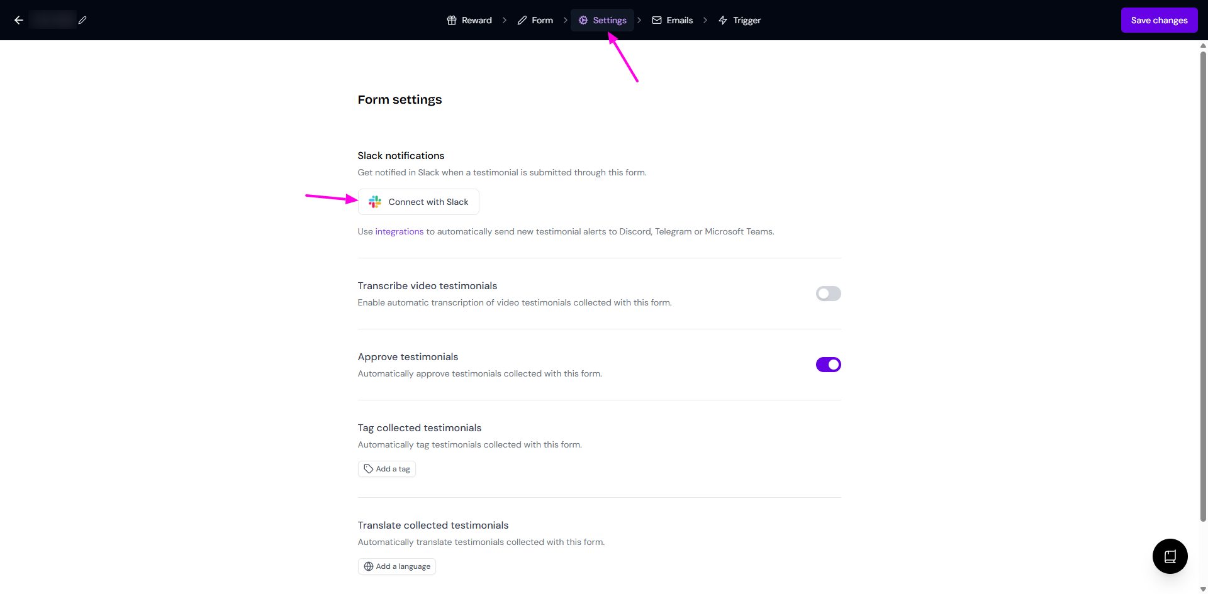Screen dimensions: 1208x594
Task: Open the integrations link
Action: coord(400,232)
